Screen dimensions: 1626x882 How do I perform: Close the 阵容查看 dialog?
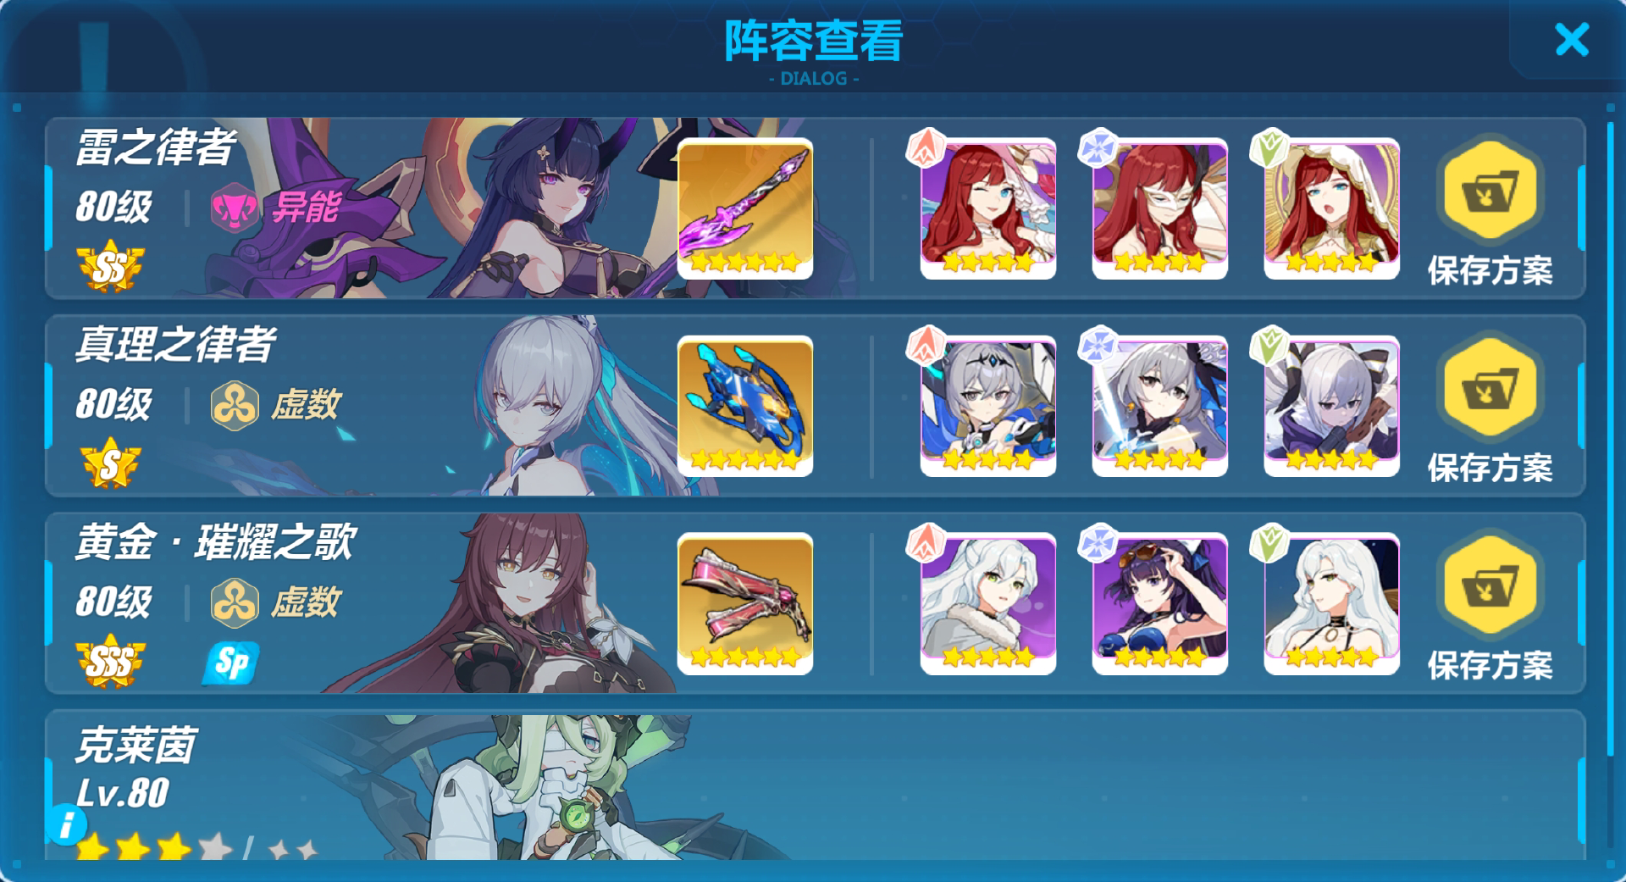(x=1572, y=40)
